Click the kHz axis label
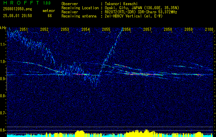 pos(3,28)
